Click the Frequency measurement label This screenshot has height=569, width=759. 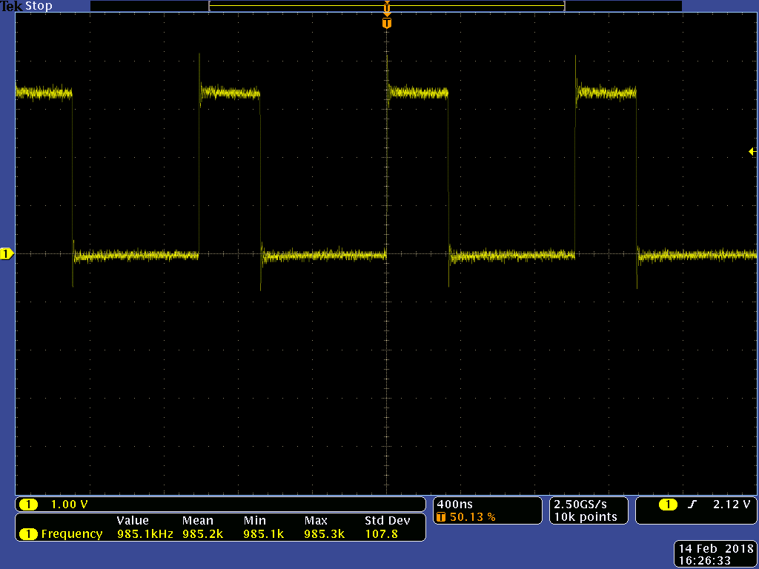(72, 533)
